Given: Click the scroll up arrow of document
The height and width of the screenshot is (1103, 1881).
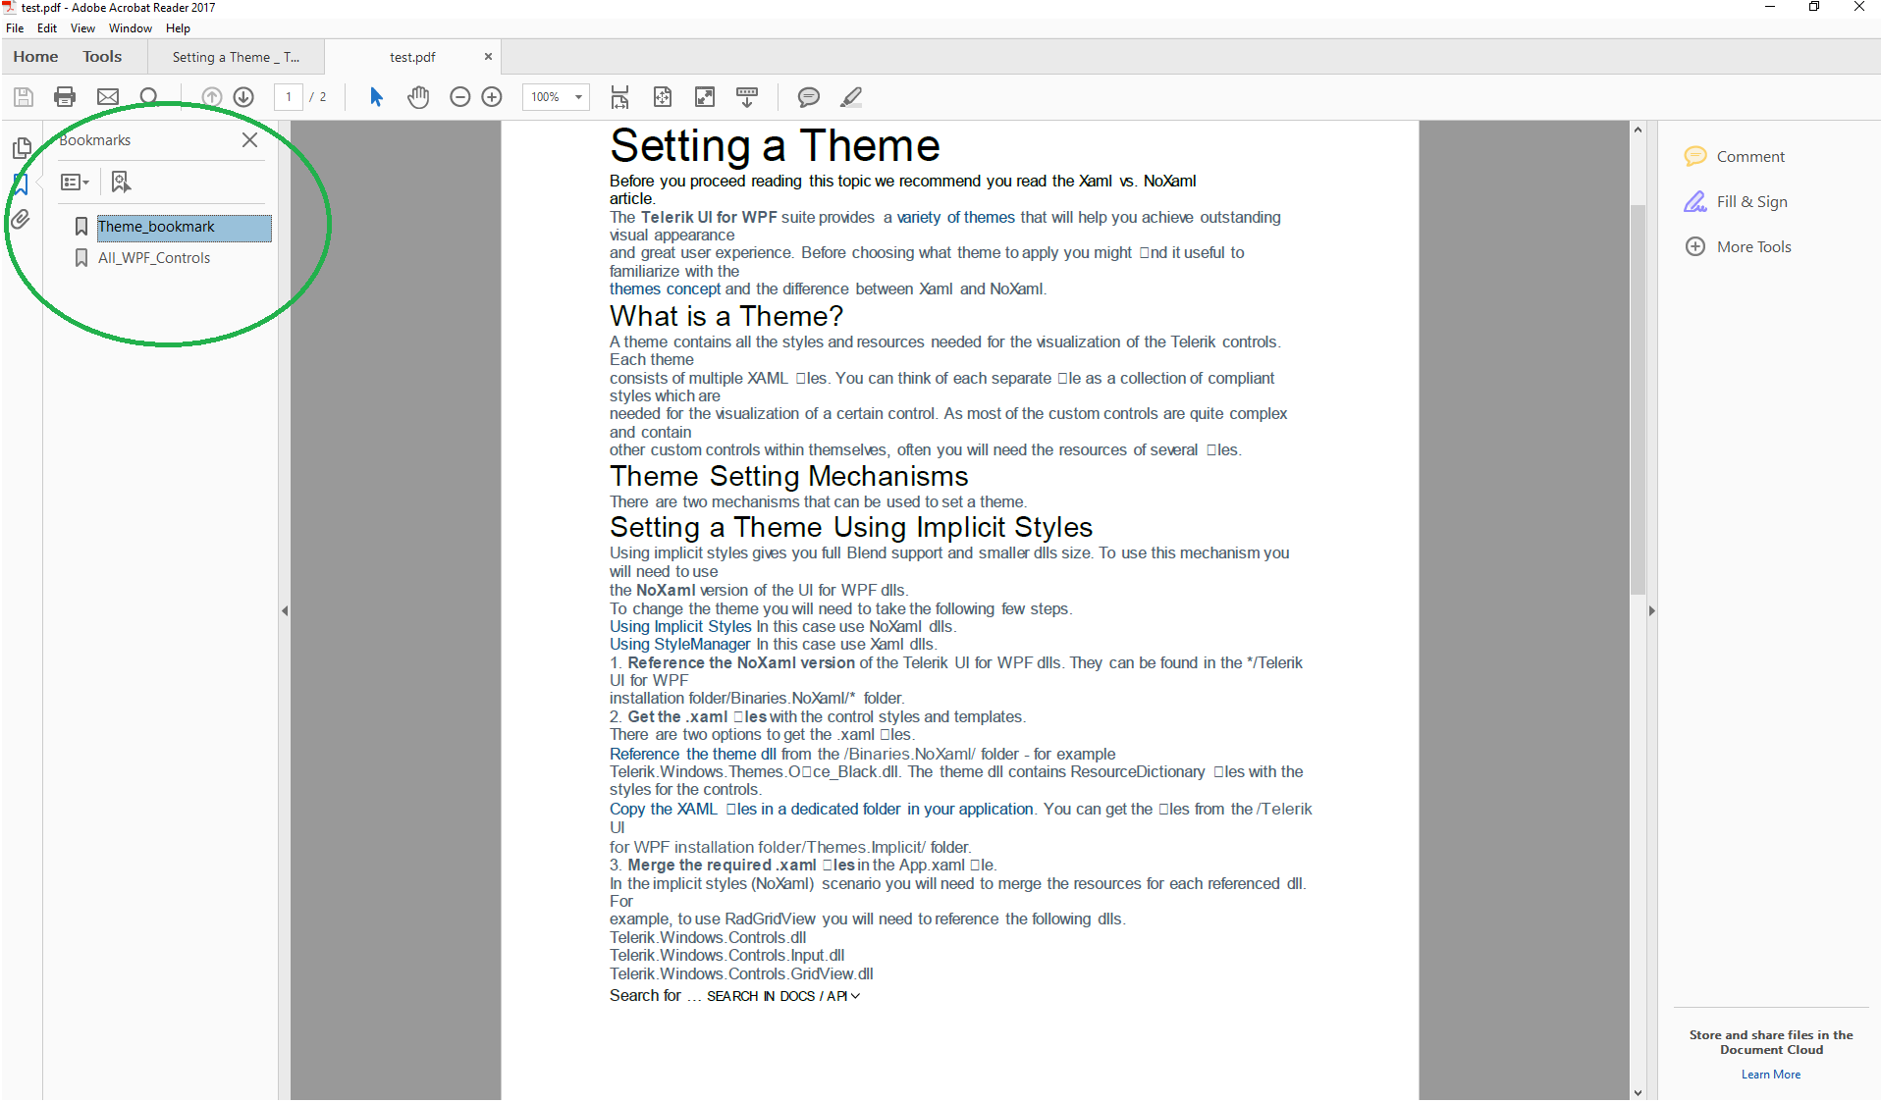Looking at the screenshot, I should 1638,130.
